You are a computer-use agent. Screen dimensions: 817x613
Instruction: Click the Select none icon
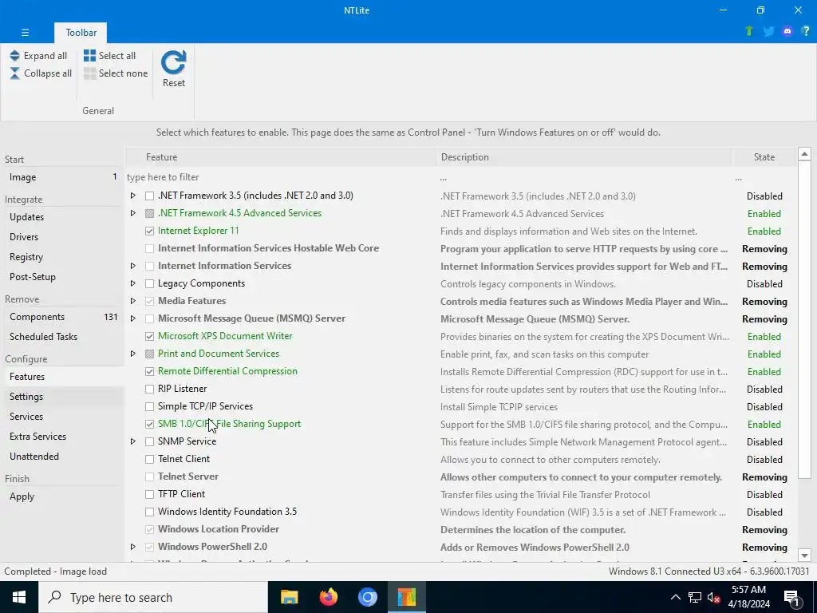pos(89,73)
